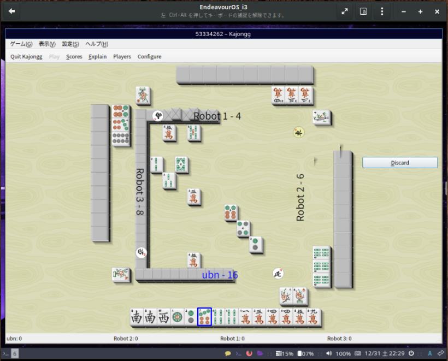Screen dimensions: 448x361
Task: Open the 表示(V) menu
Action: point(47,44)
